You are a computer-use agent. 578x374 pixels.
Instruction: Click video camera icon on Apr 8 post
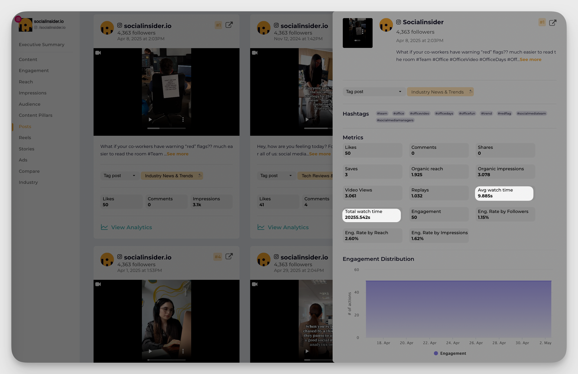point(98,53)
